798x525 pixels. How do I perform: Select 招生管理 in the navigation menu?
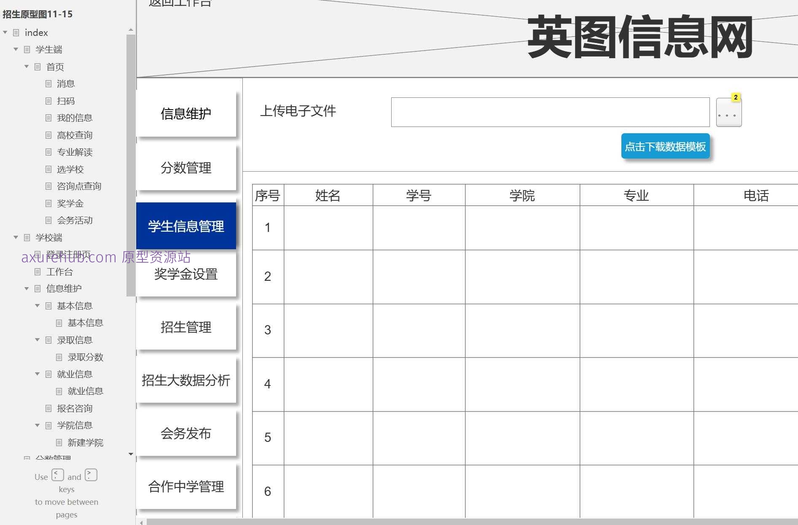click(x=186, y=327)
